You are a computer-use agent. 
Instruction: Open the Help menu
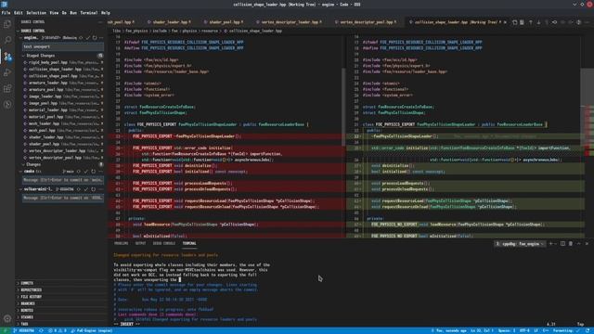pos(105,12)
